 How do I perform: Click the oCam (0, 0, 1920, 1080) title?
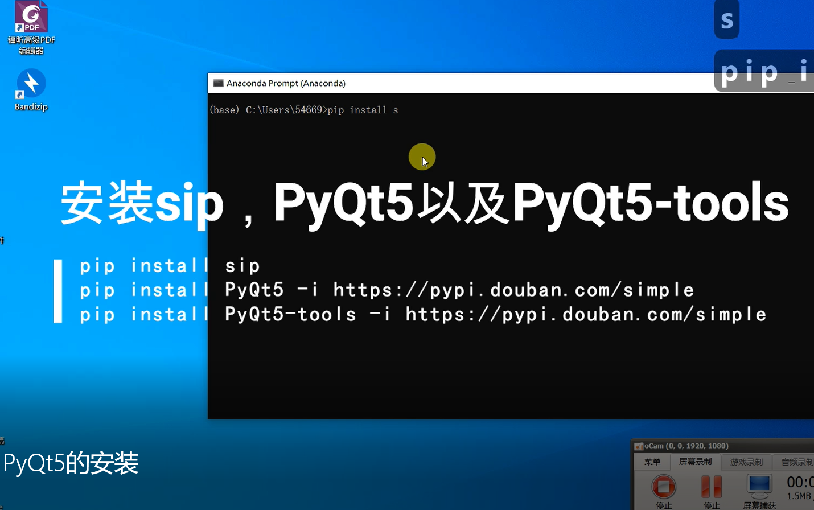click(686, 446)
